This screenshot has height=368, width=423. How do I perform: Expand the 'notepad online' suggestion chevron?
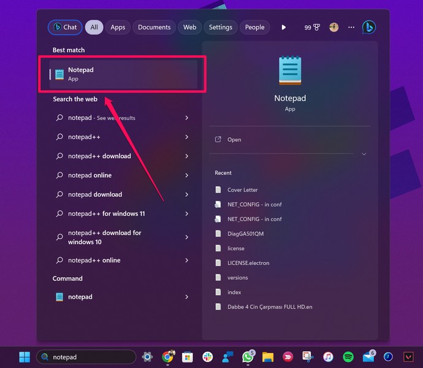pos(186,175)
